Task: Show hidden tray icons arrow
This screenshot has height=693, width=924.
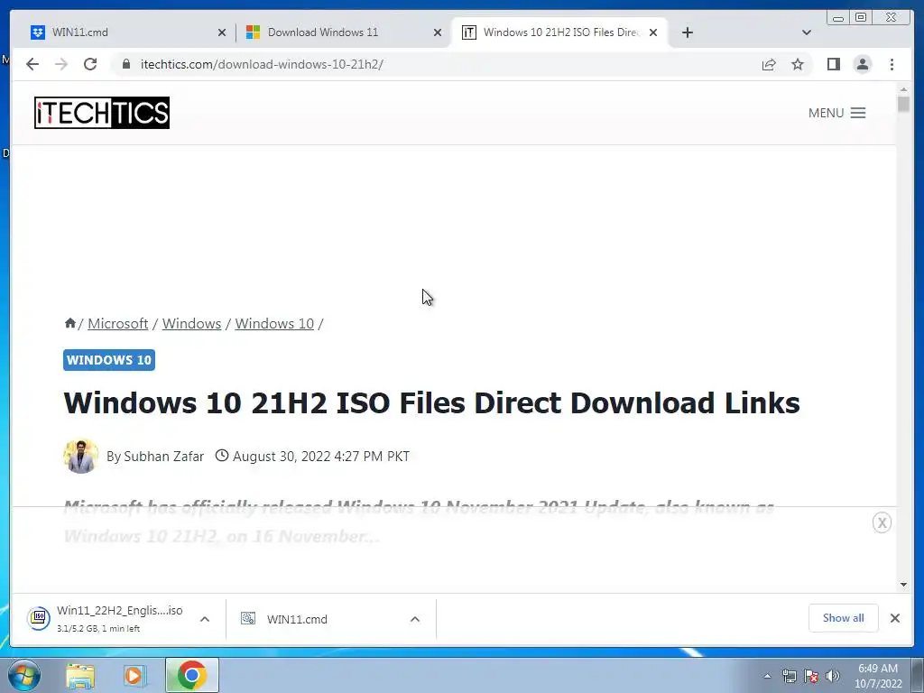Action: tap(767, 677)
